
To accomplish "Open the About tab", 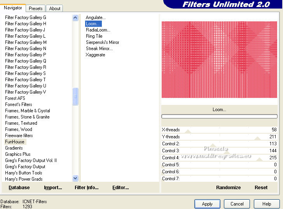I will [x=55, y=8].
